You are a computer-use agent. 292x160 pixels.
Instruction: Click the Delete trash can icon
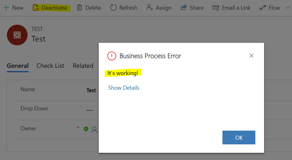coord(79,7)
